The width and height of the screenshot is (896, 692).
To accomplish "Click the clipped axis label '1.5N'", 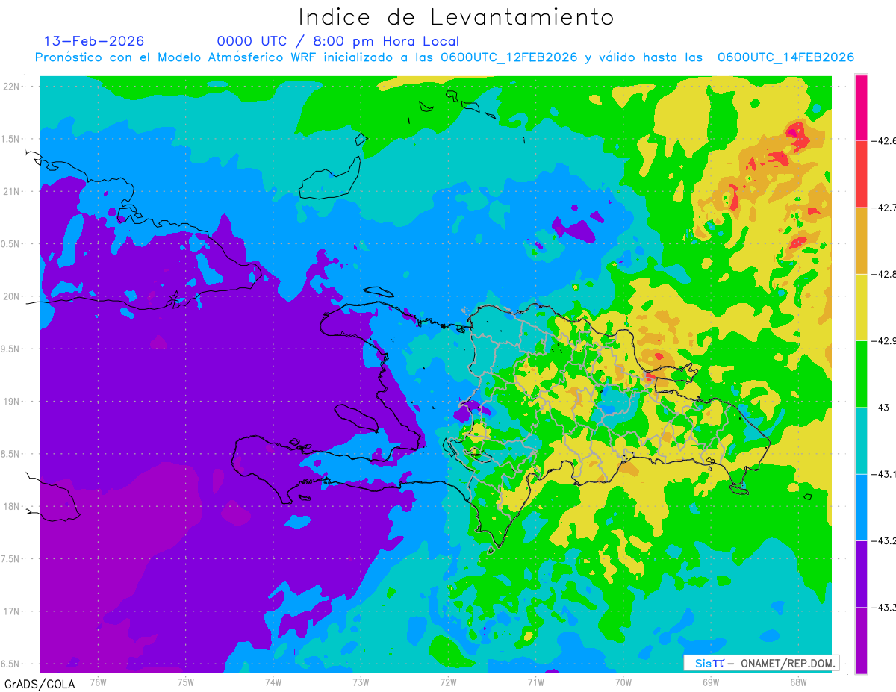I will [11, 140].
